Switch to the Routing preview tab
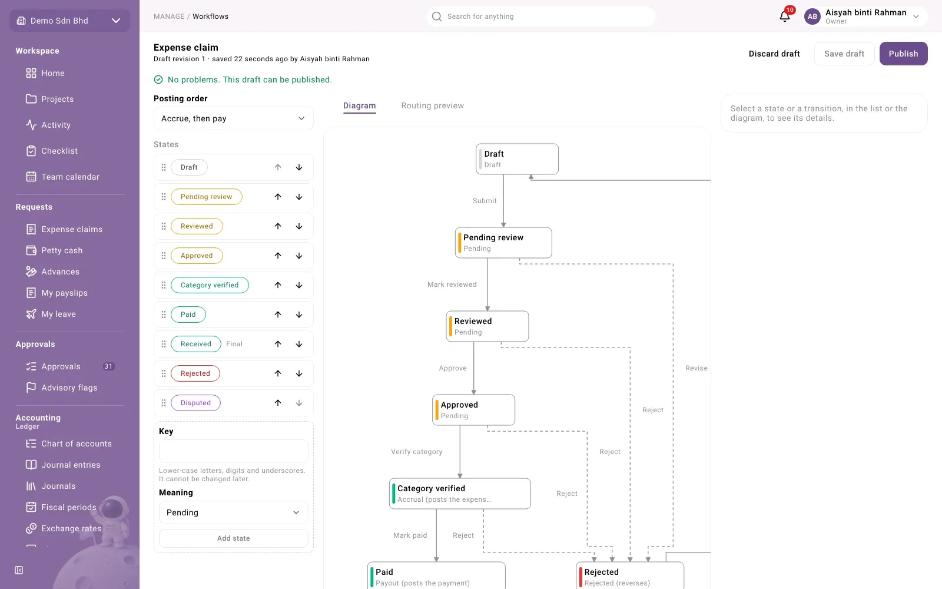This screenshot has height=589, width=942. tap(433, 106)
